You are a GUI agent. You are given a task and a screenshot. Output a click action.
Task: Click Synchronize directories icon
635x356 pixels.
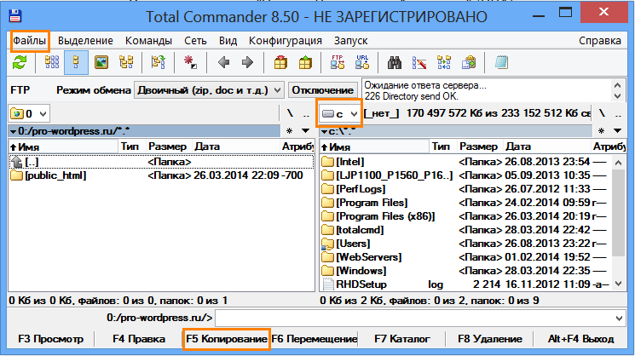[x=444, y=63]
